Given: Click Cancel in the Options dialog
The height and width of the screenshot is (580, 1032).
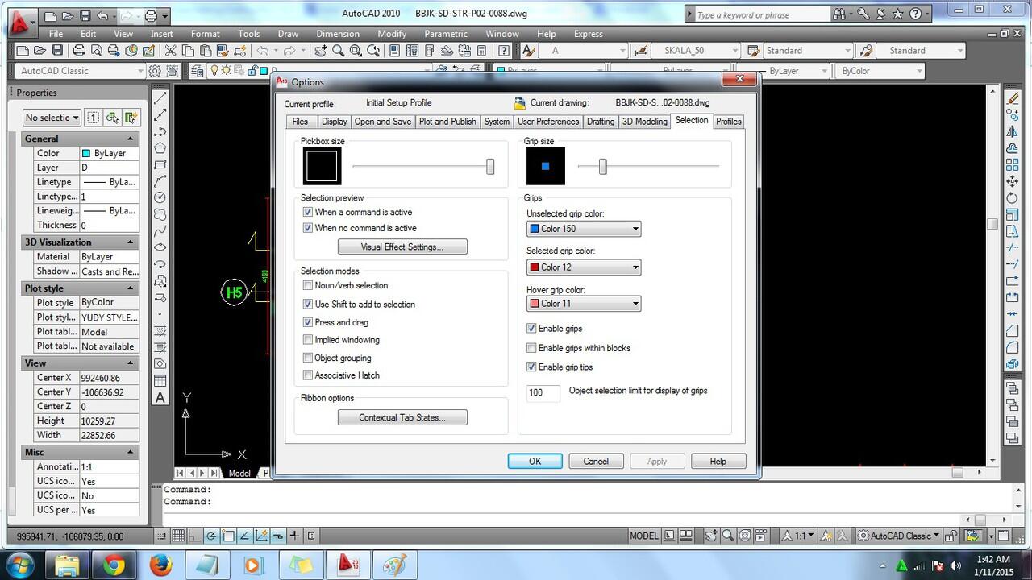Looking at the screenshot, I should [596, 461].
